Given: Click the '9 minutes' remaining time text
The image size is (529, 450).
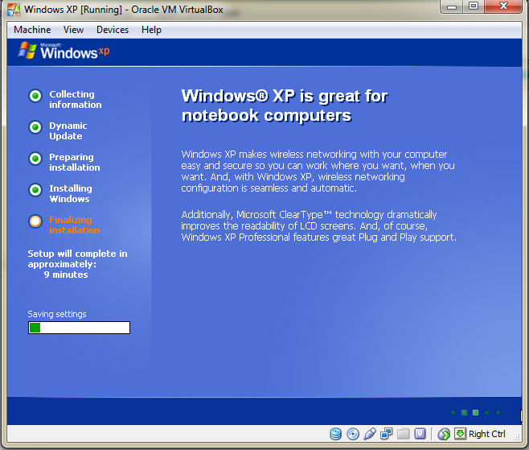Looking at the screenshot, I should pos(66,275).
